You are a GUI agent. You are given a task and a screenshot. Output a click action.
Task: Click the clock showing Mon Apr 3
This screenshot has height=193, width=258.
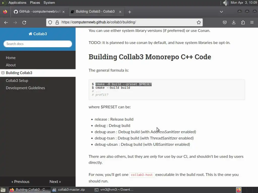[244, 3]
